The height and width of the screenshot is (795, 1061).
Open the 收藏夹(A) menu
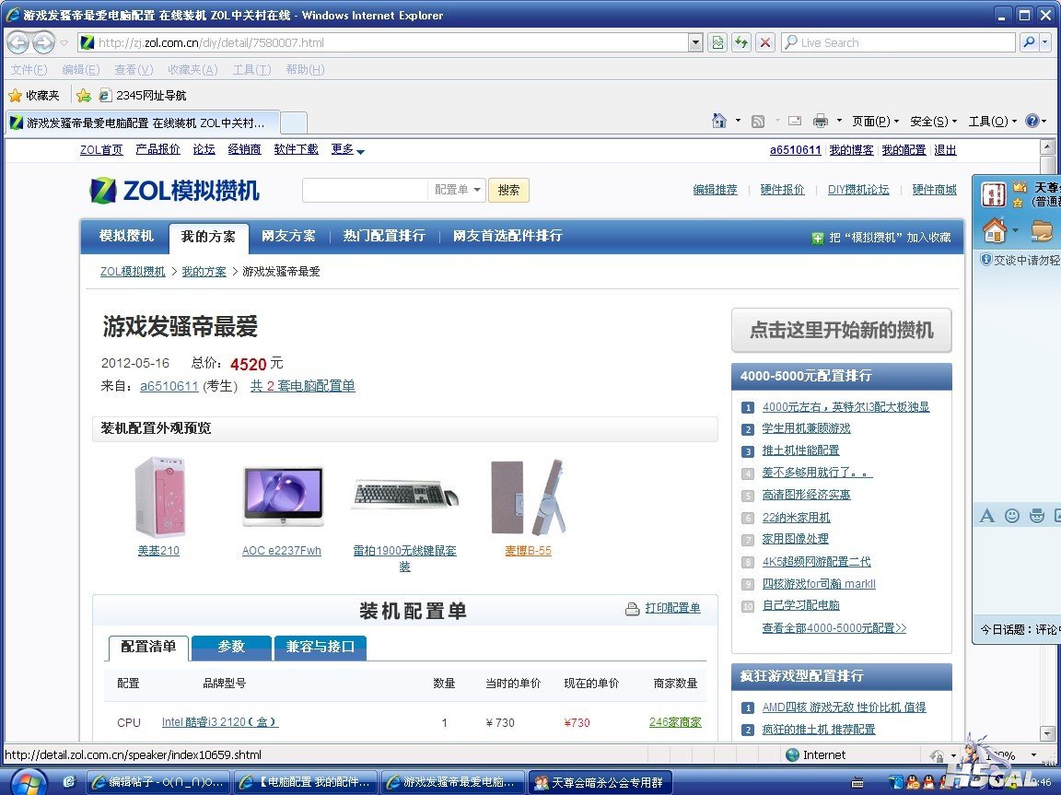click(192, 70)
